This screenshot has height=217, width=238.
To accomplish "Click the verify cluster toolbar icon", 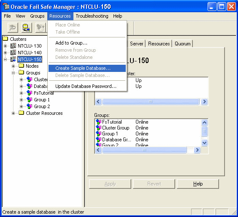I will pyautogui.click(x=41, y=28).
